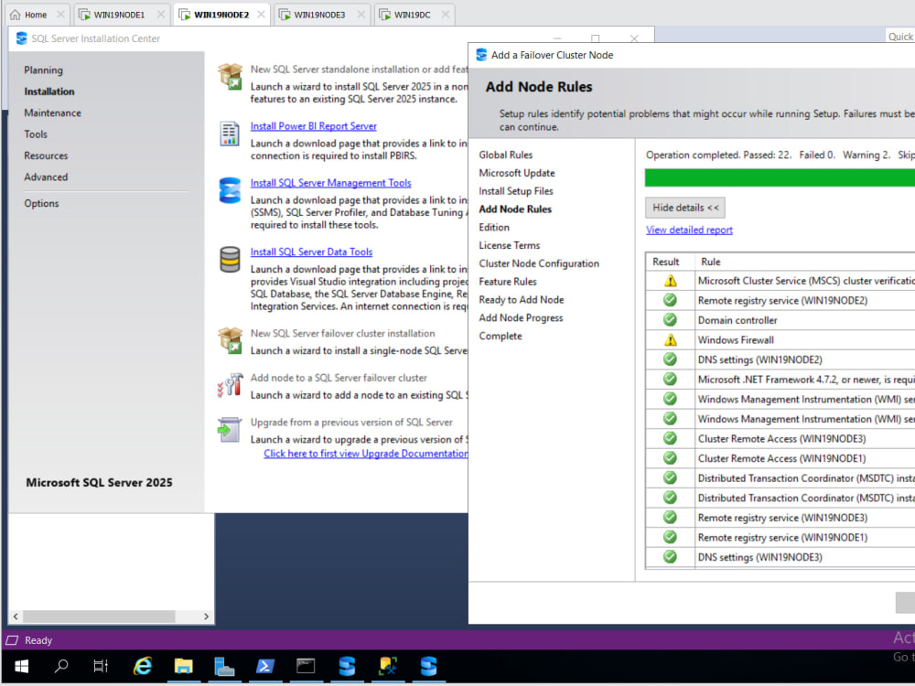The image size is (915, 686).
Task: Switch to the WIN19NODE3 VM tab
Action: (x=322, y=15)
